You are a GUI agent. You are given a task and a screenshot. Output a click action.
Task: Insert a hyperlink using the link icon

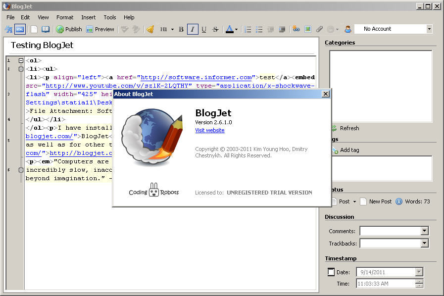(x=296, y=30)
